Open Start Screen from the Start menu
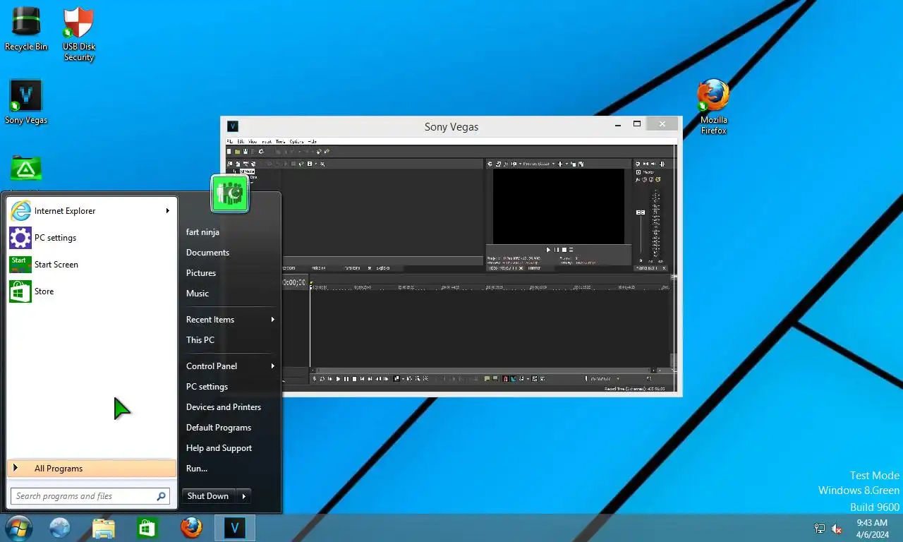Viewport: 903px width, 542px height. (x=92, y=265)
